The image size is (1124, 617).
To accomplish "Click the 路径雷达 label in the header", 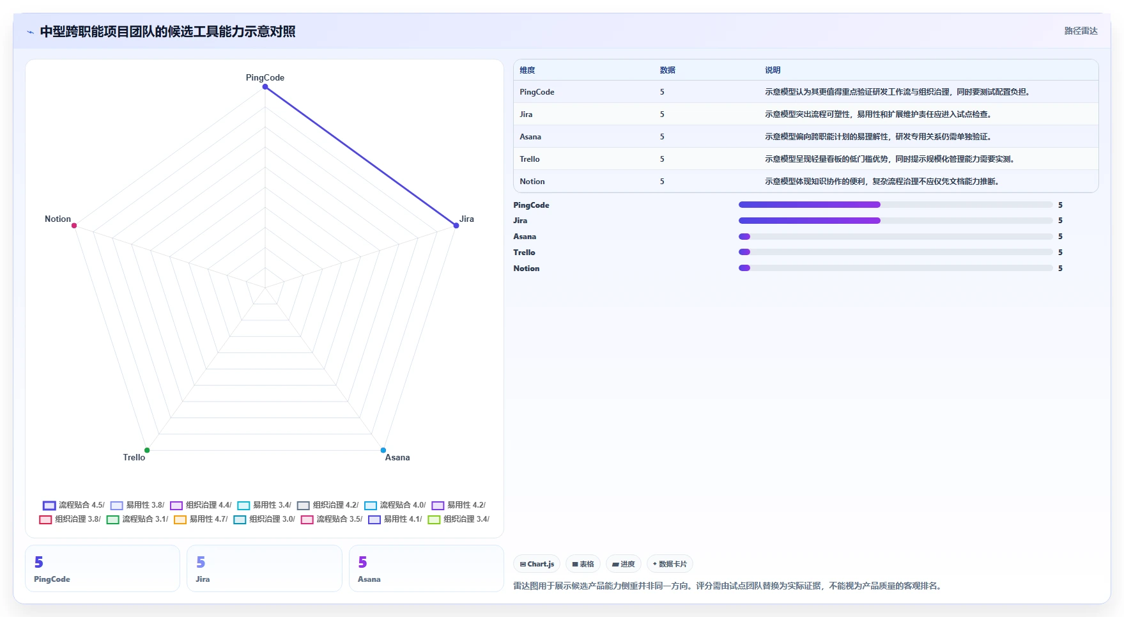I will pos(1081,31).
